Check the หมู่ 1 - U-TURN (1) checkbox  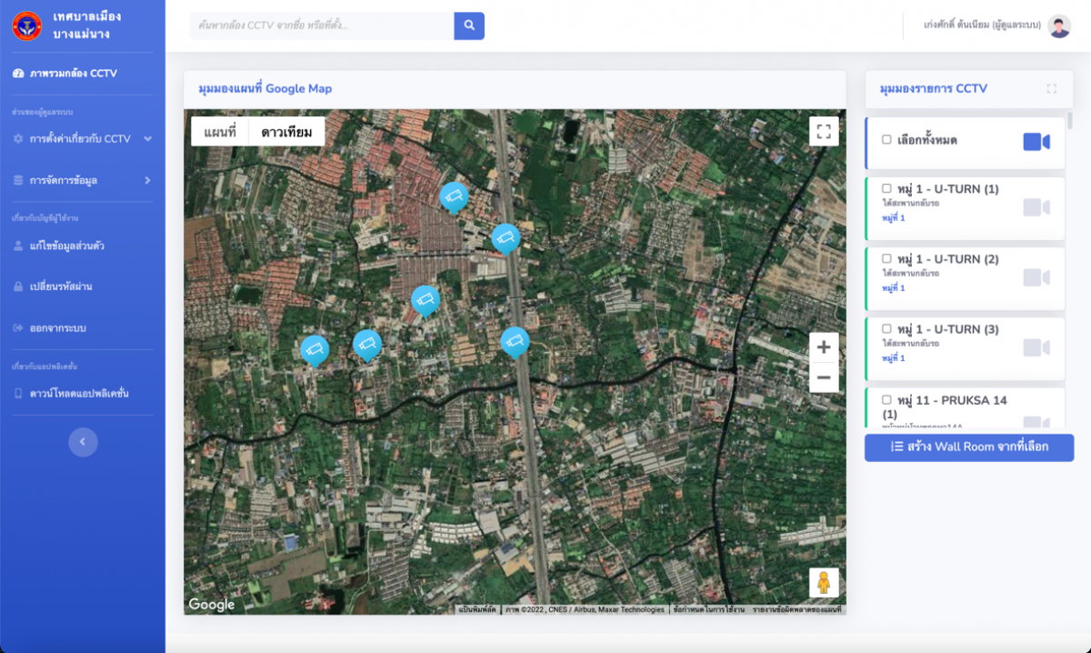[886, 189]
